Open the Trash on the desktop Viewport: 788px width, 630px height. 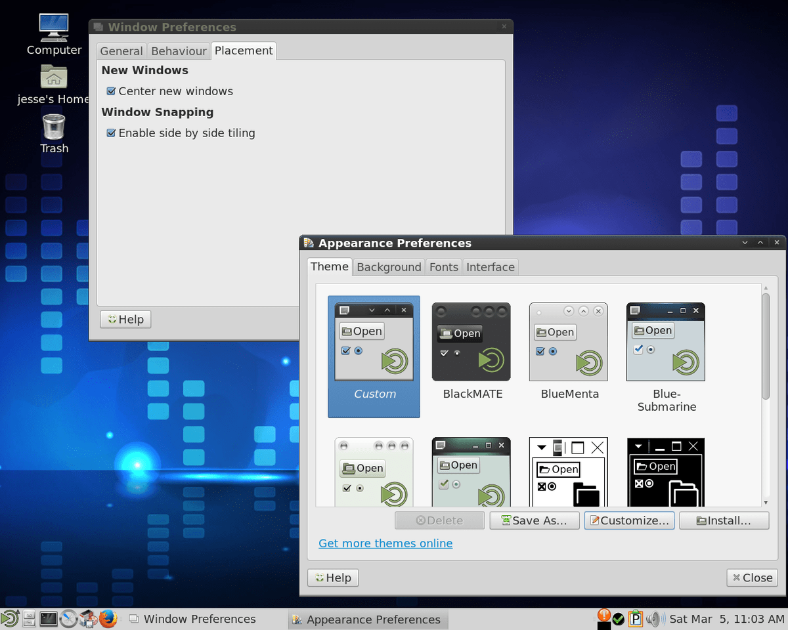(x=54, y=128)
